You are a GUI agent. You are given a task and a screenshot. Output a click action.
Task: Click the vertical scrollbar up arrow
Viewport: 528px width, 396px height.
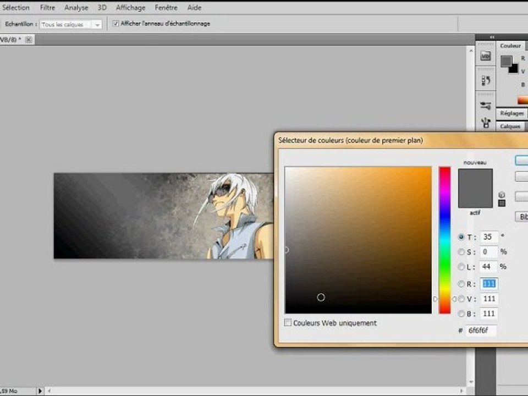click(x=471, y=51)
